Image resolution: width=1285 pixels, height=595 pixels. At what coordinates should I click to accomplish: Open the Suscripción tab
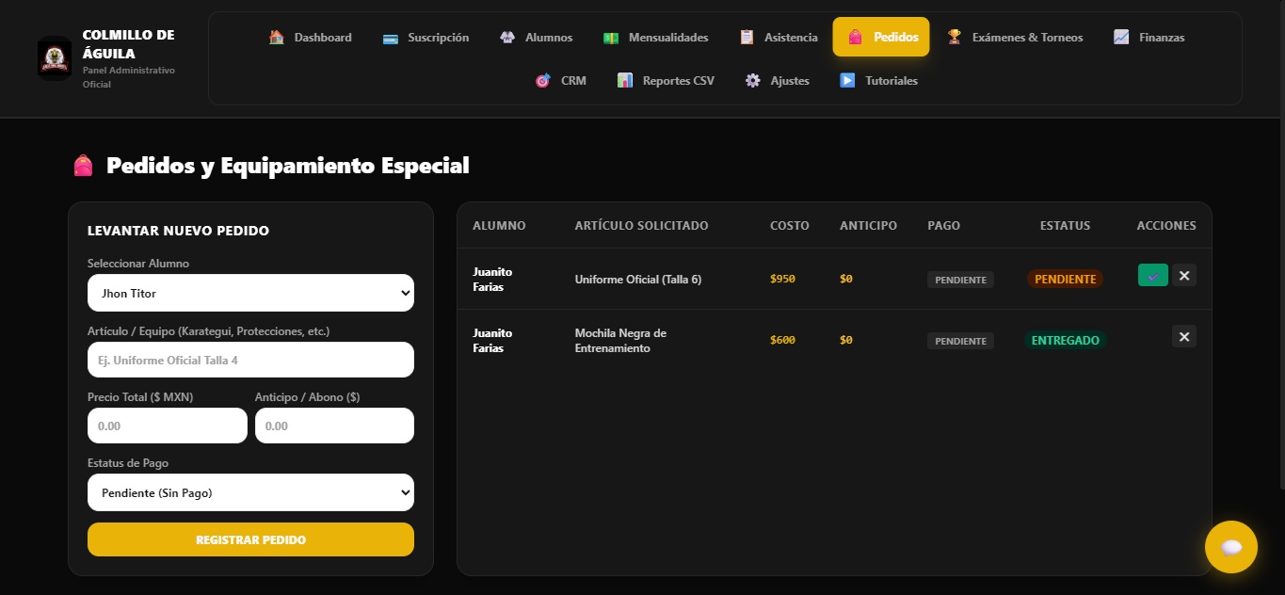426,38
